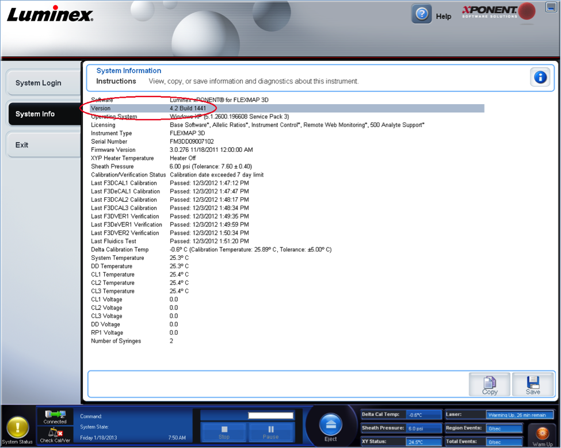This screenshot has height=448, width=561.
Task: Select the Last F3DCAL1 Calibration row
Action: pos(287,183)
